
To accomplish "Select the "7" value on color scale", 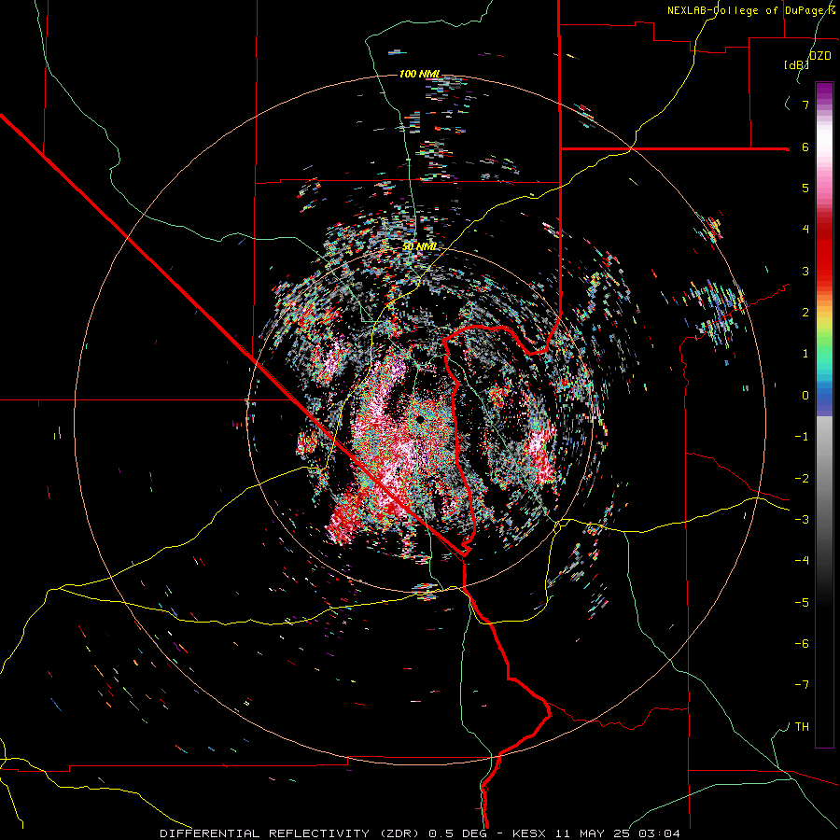I will (805, 105).
